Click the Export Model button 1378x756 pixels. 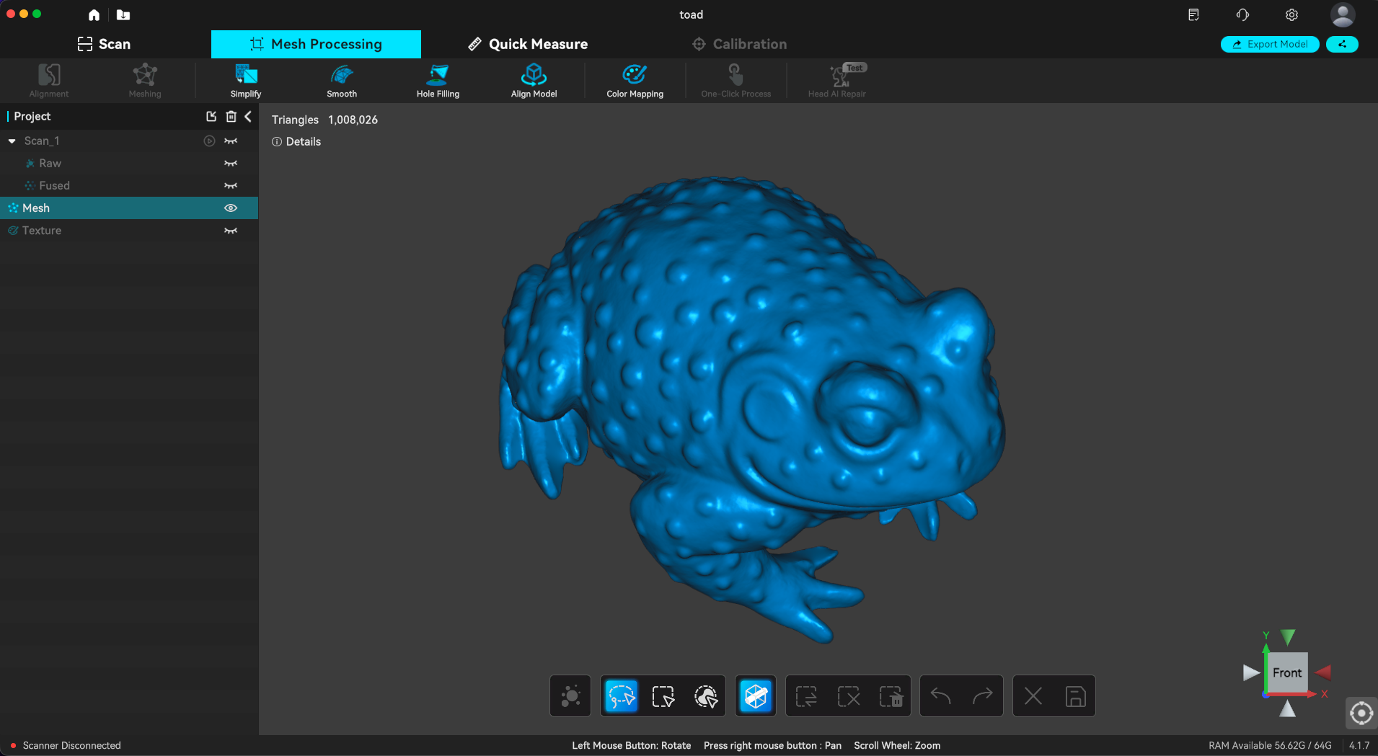click(x=1270, y=44)
